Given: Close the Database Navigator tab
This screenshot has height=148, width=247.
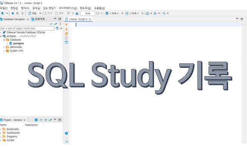Looking at the screenshot, I should tap(28, 19).
